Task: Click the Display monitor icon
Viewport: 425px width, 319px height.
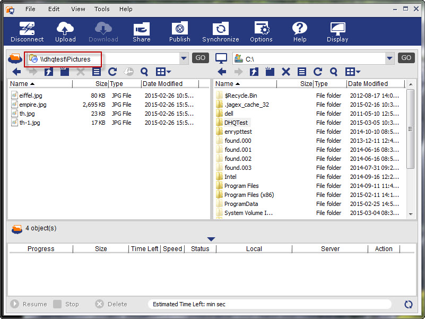Action: pyautogui.click(x=337, y=32)
